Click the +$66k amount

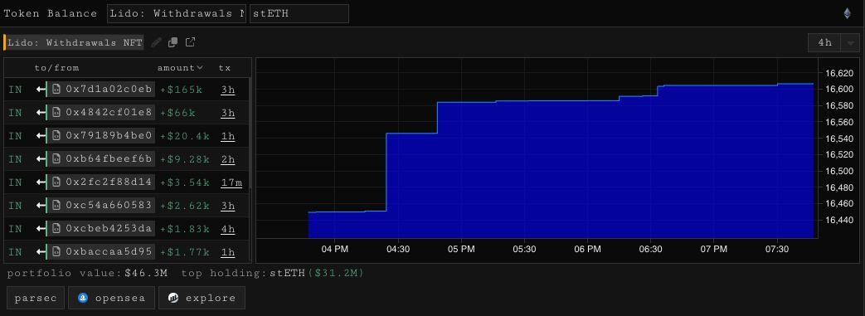click(x=177, y=113)
